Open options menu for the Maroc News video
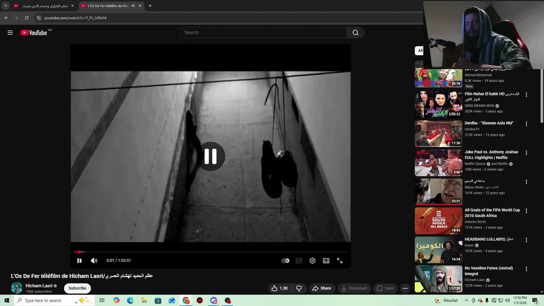The height and width of the screenshot is (306, 544). pyautogui.click(x=526, y=182)
